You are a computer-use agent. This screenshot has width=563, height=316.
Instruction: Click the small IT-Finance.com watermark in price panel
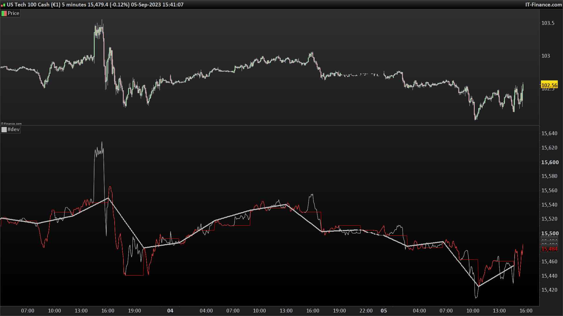point(11,124)
